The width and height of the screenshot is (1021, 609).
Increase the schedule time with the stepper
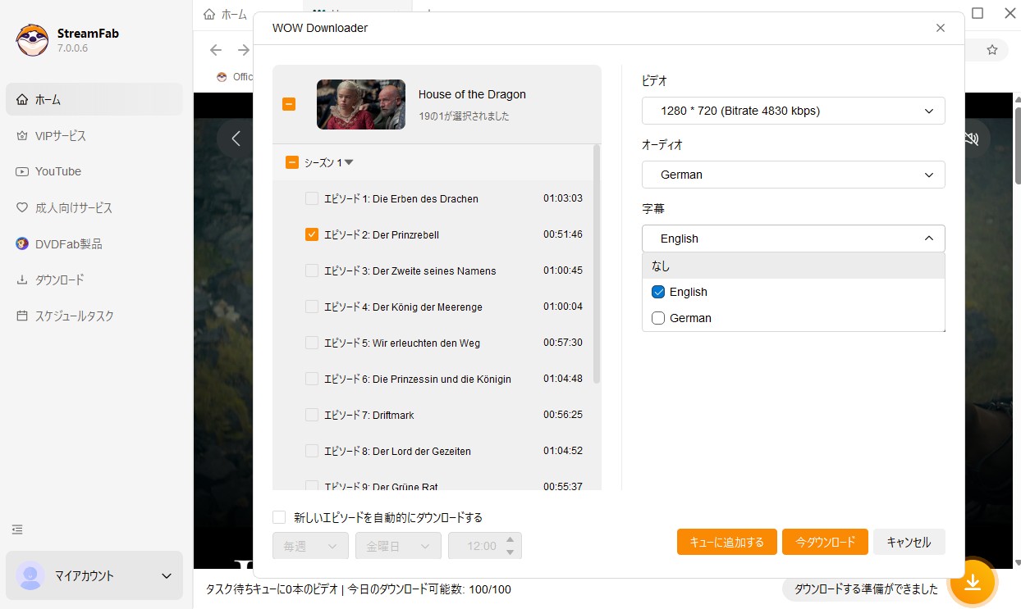coord(510,540)
